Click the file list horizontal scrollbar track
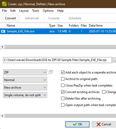116x129 pixels. 60,47
